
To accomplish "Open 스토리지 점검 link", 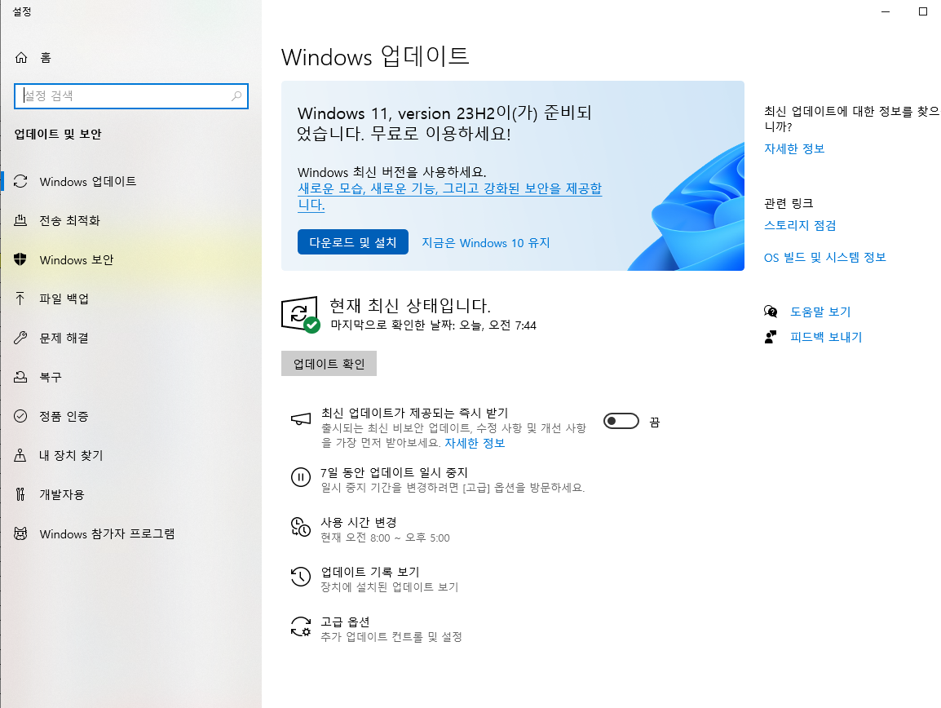I will pyautogui.click(x=800, y=225).
